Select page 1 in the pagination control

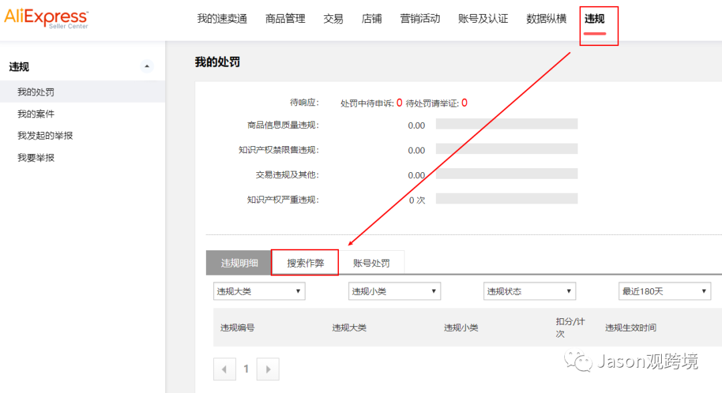(x=246, y=368)
